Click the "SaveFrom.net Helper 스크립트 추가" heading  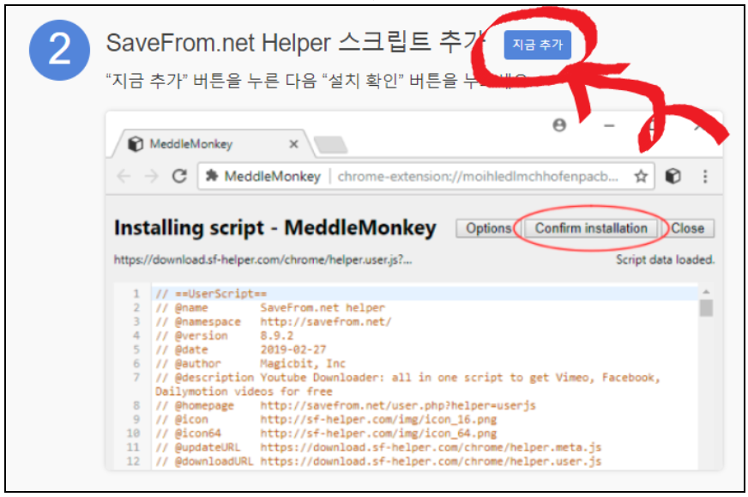click(295, 43)
